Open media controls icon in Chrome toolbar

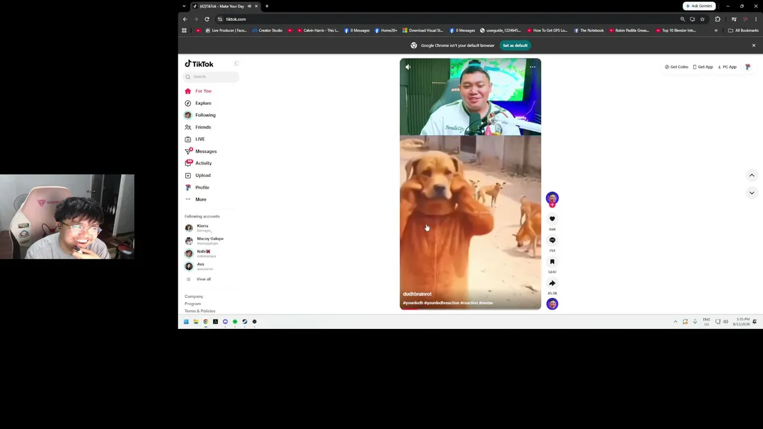[734, 19]
